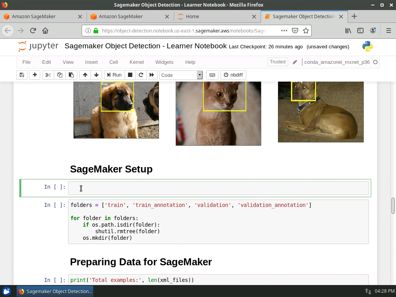Open a new browser tab
Screen dimensions: 396x297
[354, 16]
